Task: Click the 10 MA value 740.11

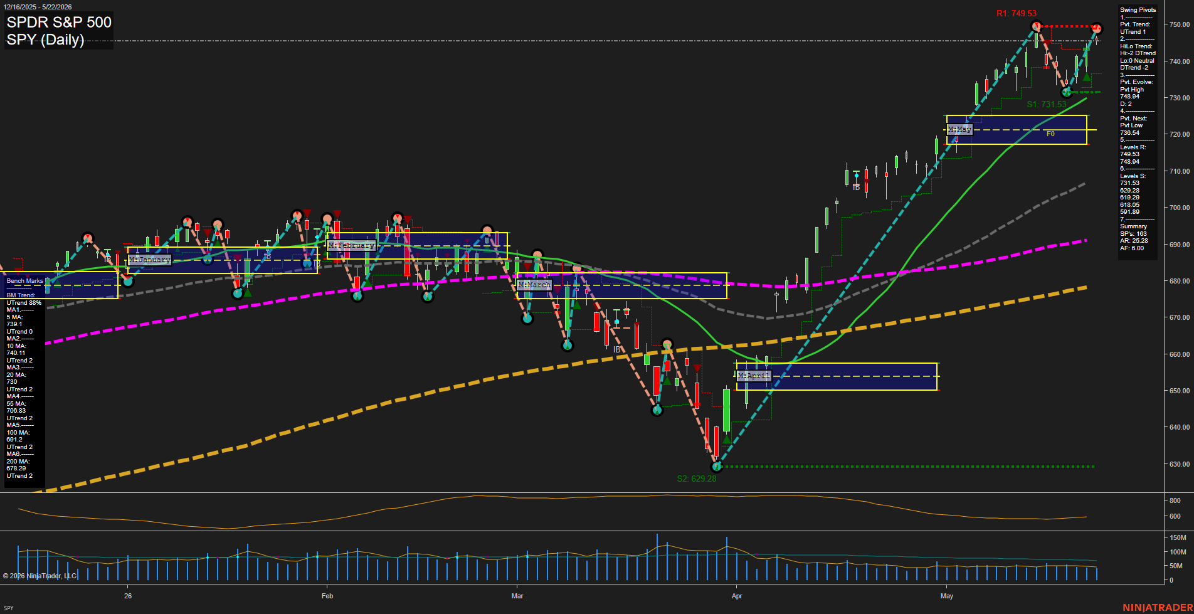Action: [x=16, y=353]
